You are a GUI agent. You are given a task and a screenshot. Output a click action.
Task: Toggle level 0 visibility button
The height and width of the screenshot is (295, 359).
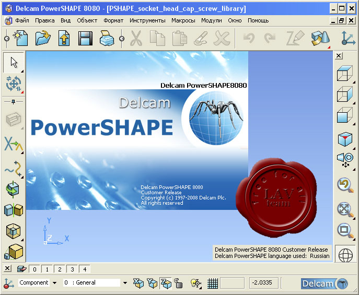34,269
